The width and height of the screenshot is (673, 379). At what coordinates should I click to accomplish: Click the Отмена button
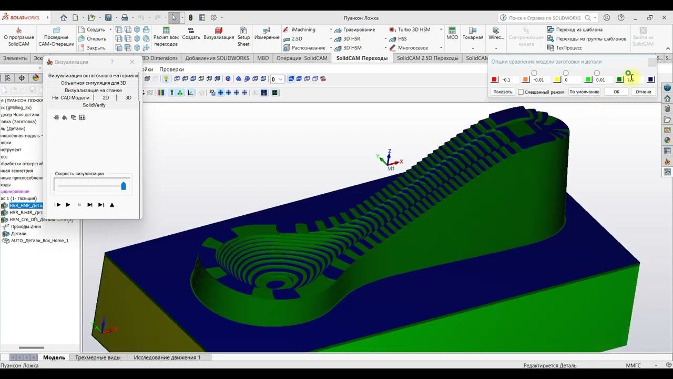point(643,92)
